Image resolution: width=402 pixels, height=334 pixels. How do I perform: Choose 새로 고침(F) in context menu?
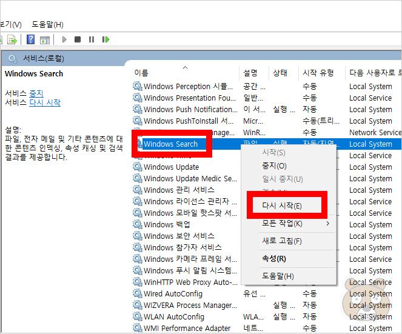coord(282,241)
